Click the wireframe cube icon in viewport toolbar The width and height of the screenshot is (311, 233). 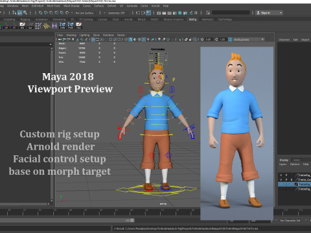(x=126, y=39)
